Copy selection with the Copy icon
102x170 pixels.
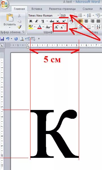(x=19, y=21)
